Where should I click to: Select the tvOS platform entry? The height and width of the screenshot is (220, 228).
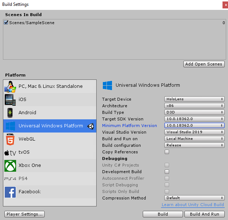tap(50, 152)
